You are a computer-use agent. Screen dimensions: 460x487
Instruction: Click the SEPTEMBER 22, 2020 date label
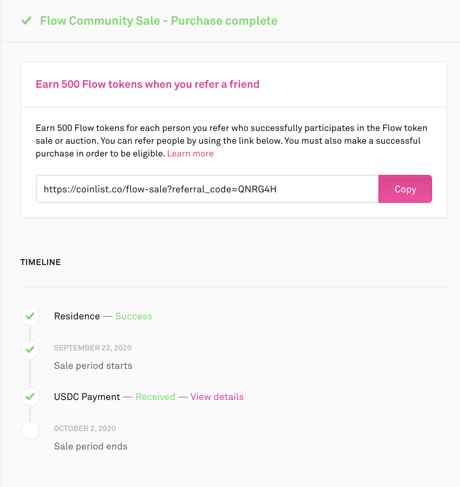coord(93,348)
